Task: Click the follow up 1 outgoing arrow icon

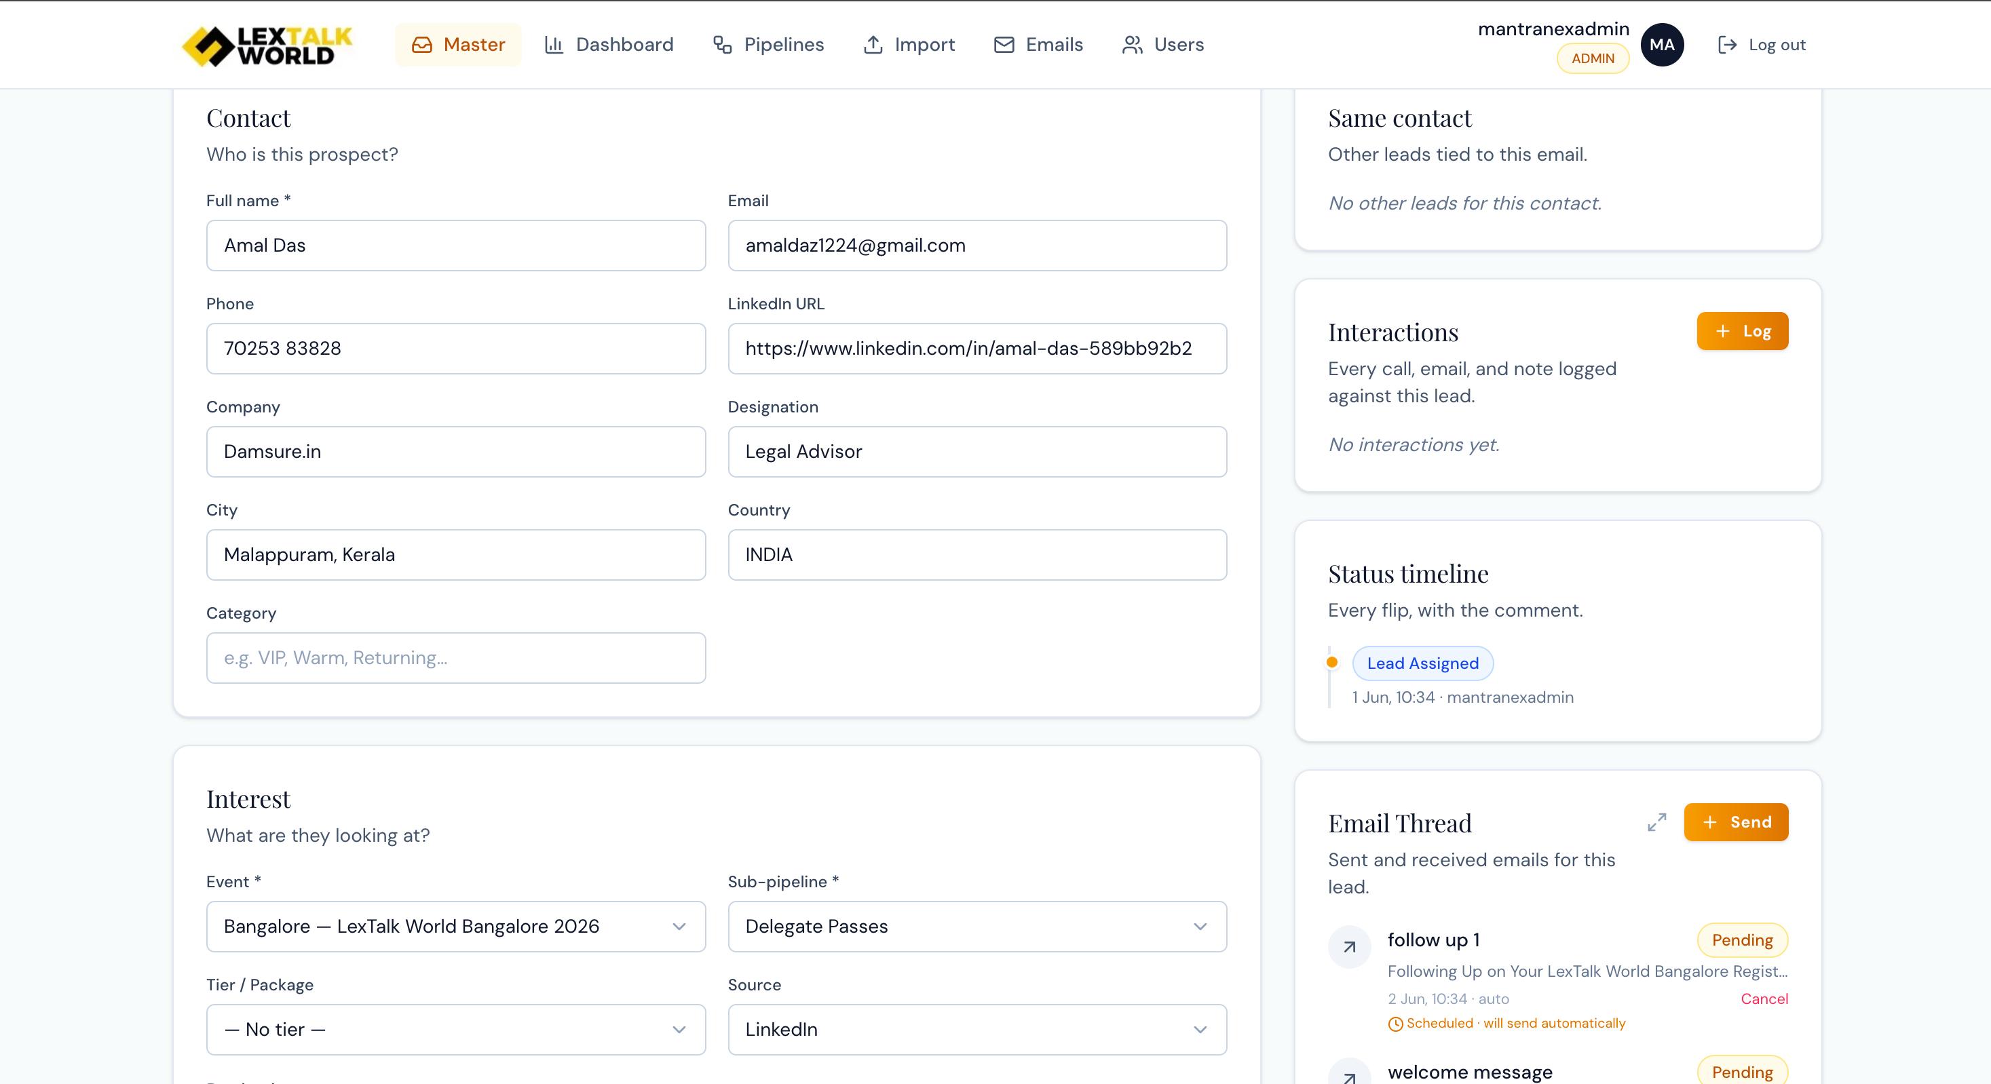Action: click(x=1350, y=946)
